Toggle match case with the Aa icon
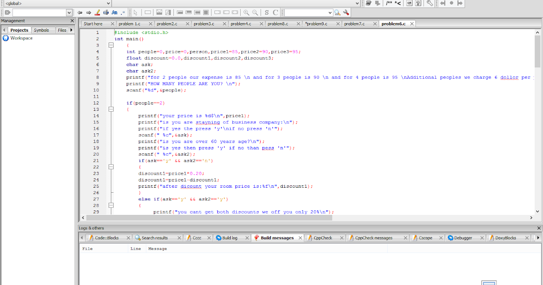This screenshot has width=543, height=285. coord(114,13)
